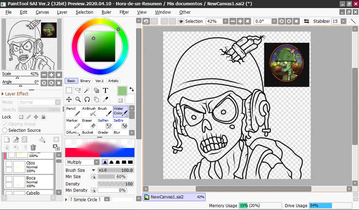This screenshot has height=210, width=359.
Task: Swap foreground and background colors
Action: 132,89
